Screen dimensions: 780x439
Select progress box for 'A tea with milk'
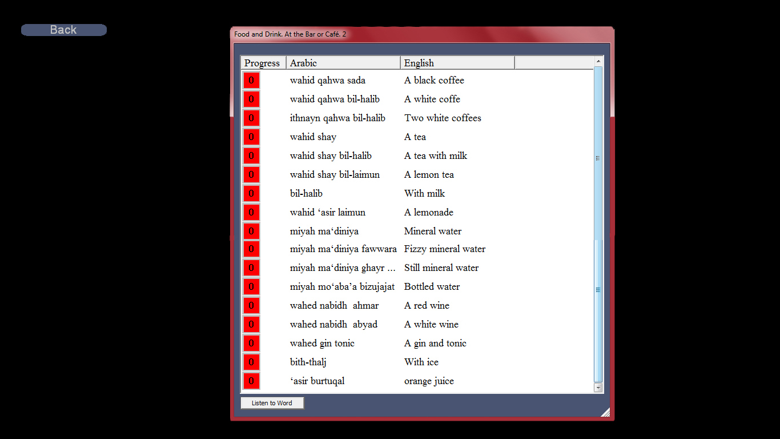tap(251, 155)
